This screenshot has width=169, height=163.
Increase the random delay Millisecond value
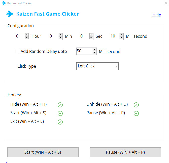coord(94,50)
